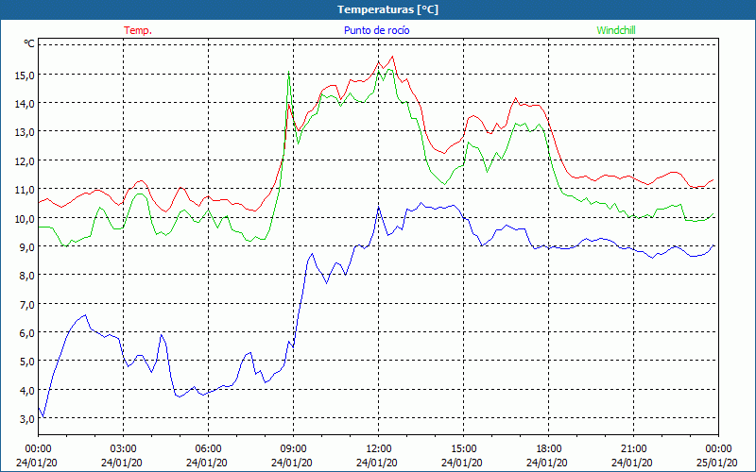Screen dimensions: 756x472
Task: Click the 9,0 y-axis value
Action: 28,246
